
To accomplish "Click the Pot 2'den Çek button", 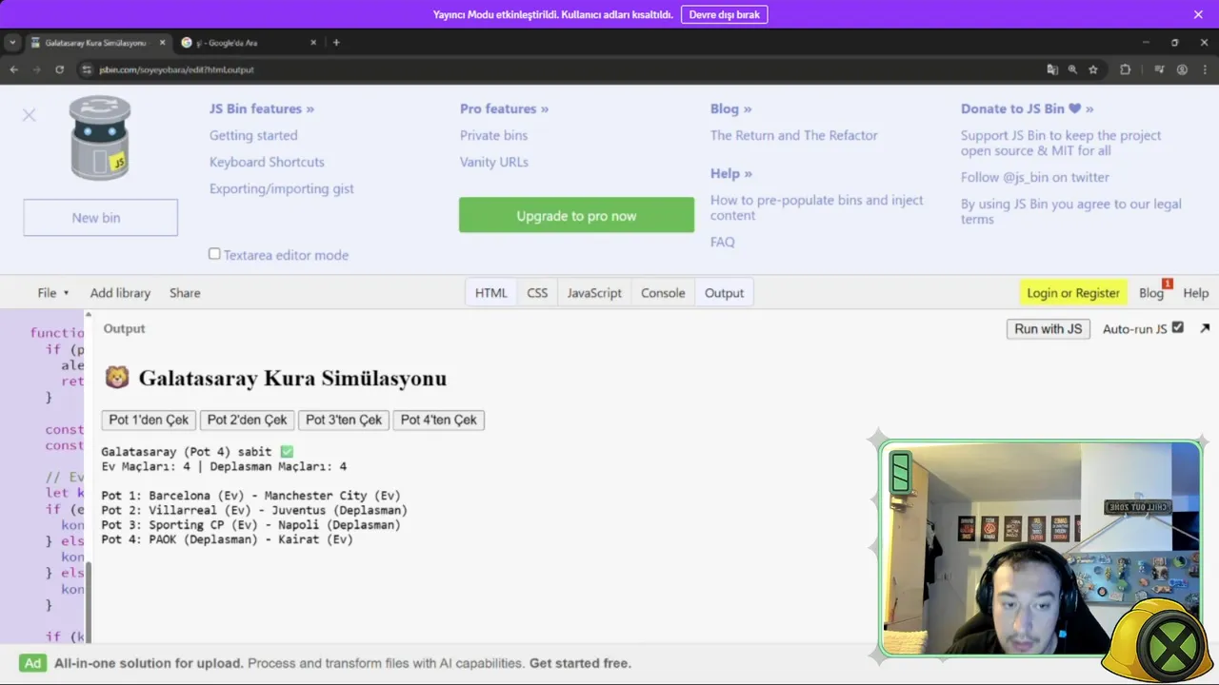I will 247,420.
